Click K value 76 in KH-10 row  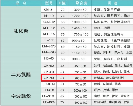[x=63, y=16]
